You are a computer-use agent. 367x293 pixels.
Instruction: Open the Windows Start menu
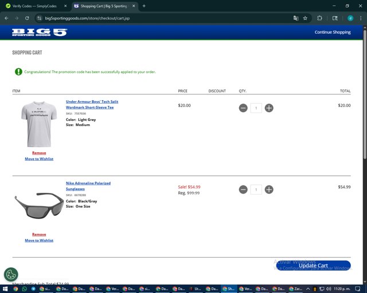tap(5, 289)
